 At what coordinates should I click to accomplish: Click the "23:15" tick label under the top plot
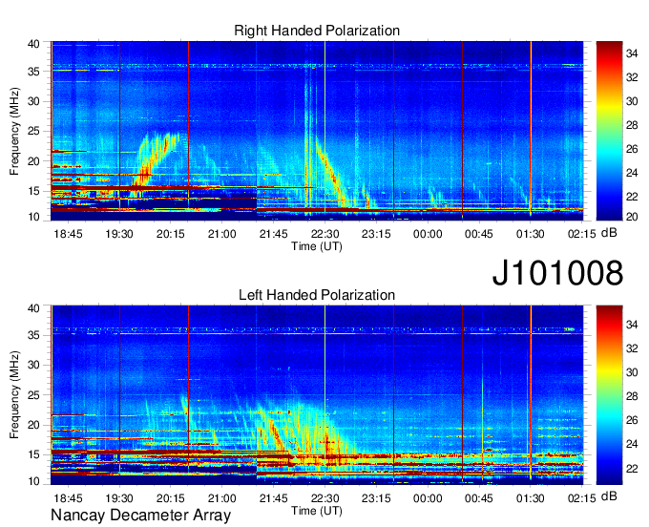click(376, 234)
